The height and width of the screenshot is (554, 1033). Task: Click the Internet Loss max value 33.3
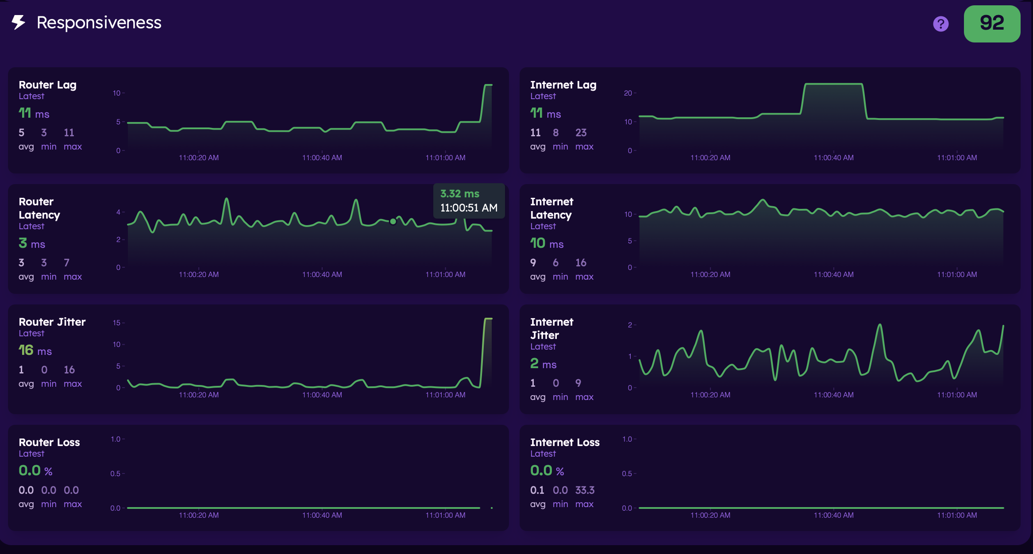point(585,490)
